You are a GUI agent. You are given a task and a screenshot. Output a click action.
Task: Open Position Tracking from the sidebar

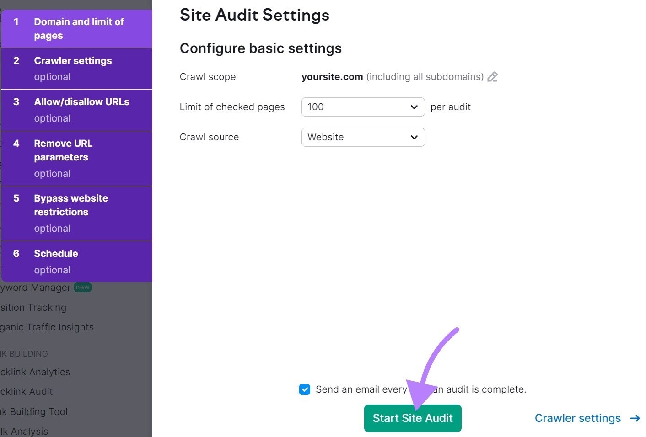click(x=33, y=307)
